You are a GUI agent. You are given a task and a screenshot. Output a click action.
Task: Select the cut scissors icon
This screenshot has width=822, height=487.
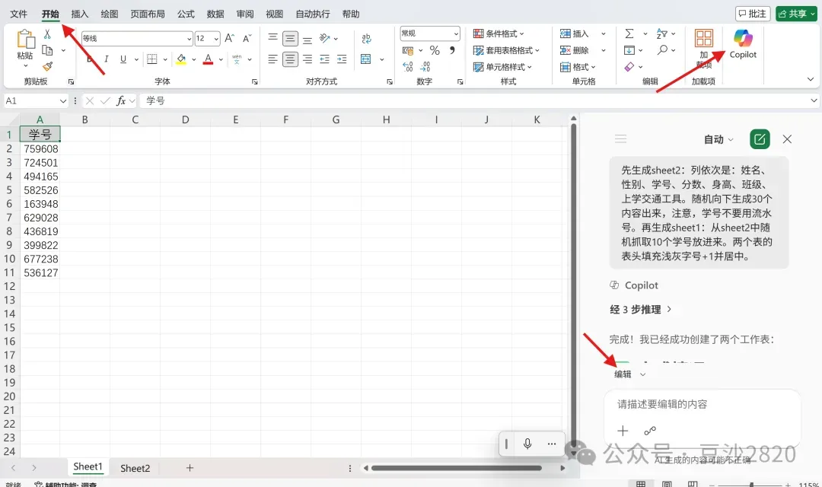tap(47, 34)
